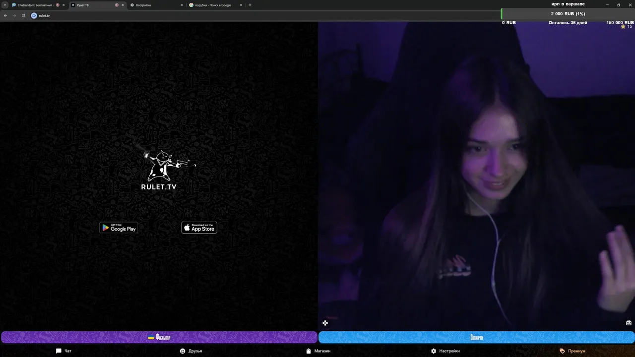
Task: Click the 150 000 RUB goal label
Action: [620, 23]
